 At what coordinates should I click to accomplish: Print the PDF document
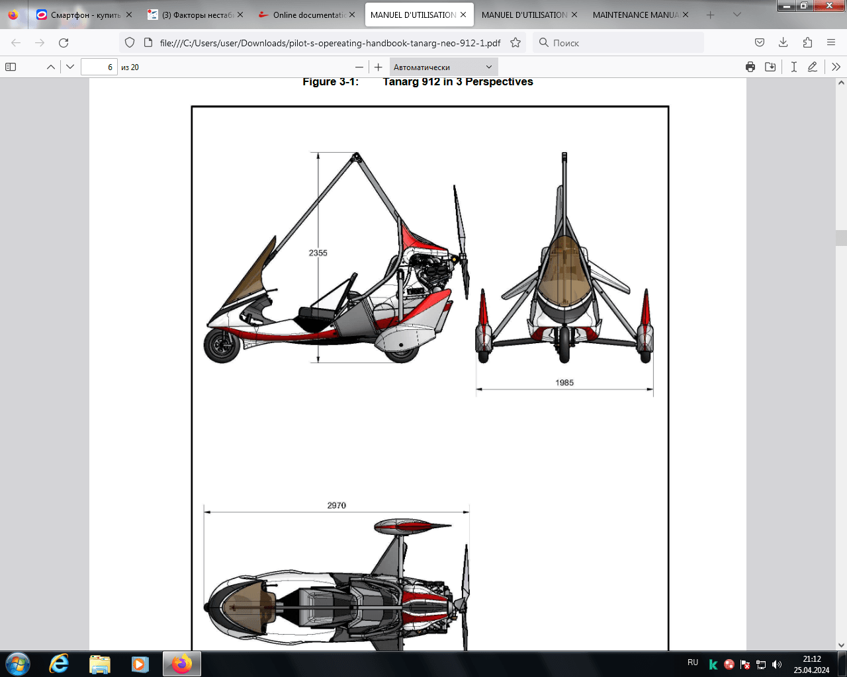coord(750,67)
